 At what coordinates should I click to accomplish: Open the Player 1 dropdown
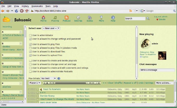tap(35, 83)
